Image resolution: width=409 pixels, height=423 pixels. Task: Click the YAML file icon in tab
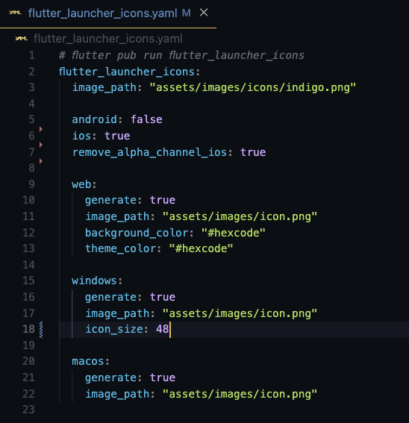click(15, 13)
